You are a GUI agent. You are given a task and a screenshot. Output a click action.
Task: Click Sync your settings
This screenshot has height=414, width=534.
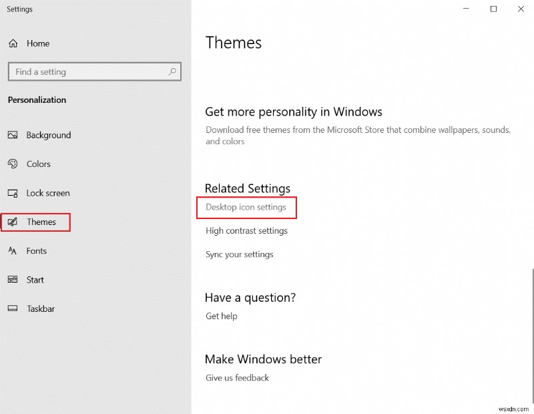click(239, 254)
